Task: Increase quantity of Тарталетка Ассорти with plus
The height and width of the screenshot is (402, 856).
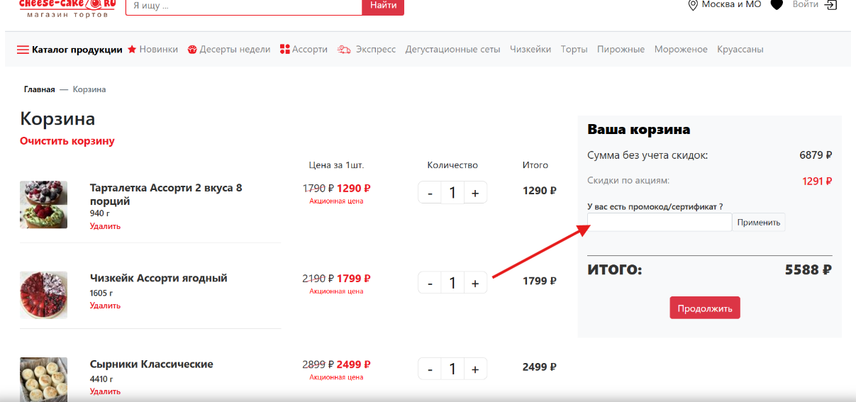Action: point(475,191)
